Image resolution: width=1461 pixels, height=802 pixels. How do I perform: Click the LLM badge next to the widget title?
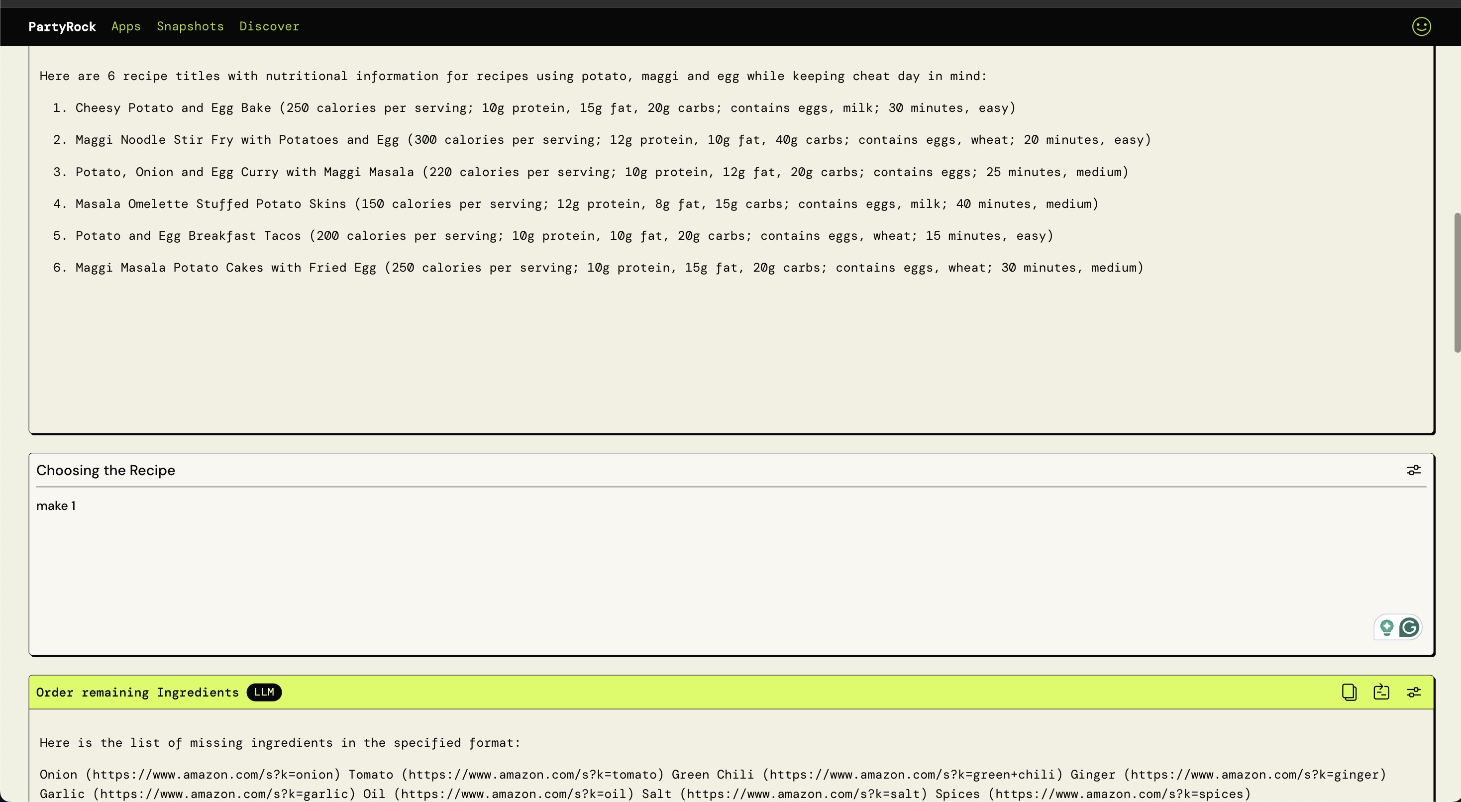pos(264,692)
